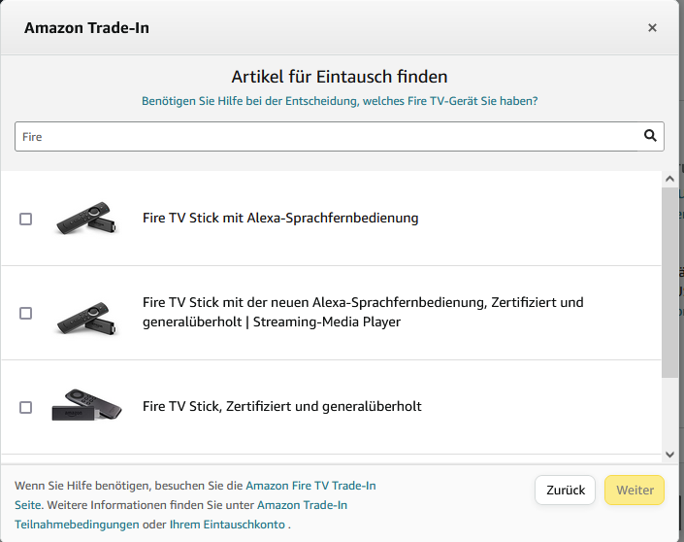Select checkbox for Fire TV Stick, Zertifiziert
Viewport: 684px width, 542px height.
click(26, 407)
